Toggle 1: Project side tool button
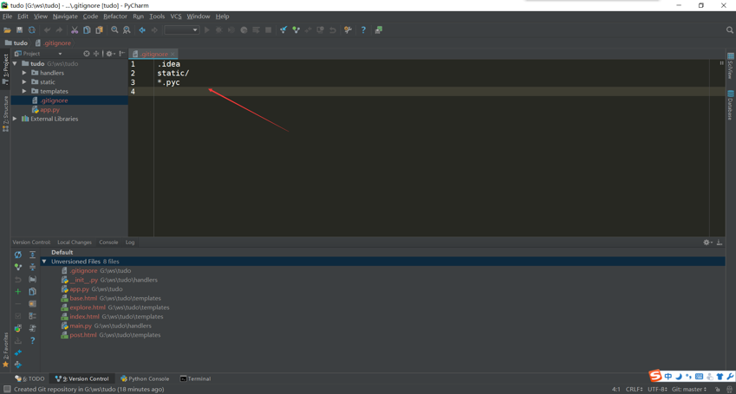The width and height of the screenshot is (736, 394). 5,68
